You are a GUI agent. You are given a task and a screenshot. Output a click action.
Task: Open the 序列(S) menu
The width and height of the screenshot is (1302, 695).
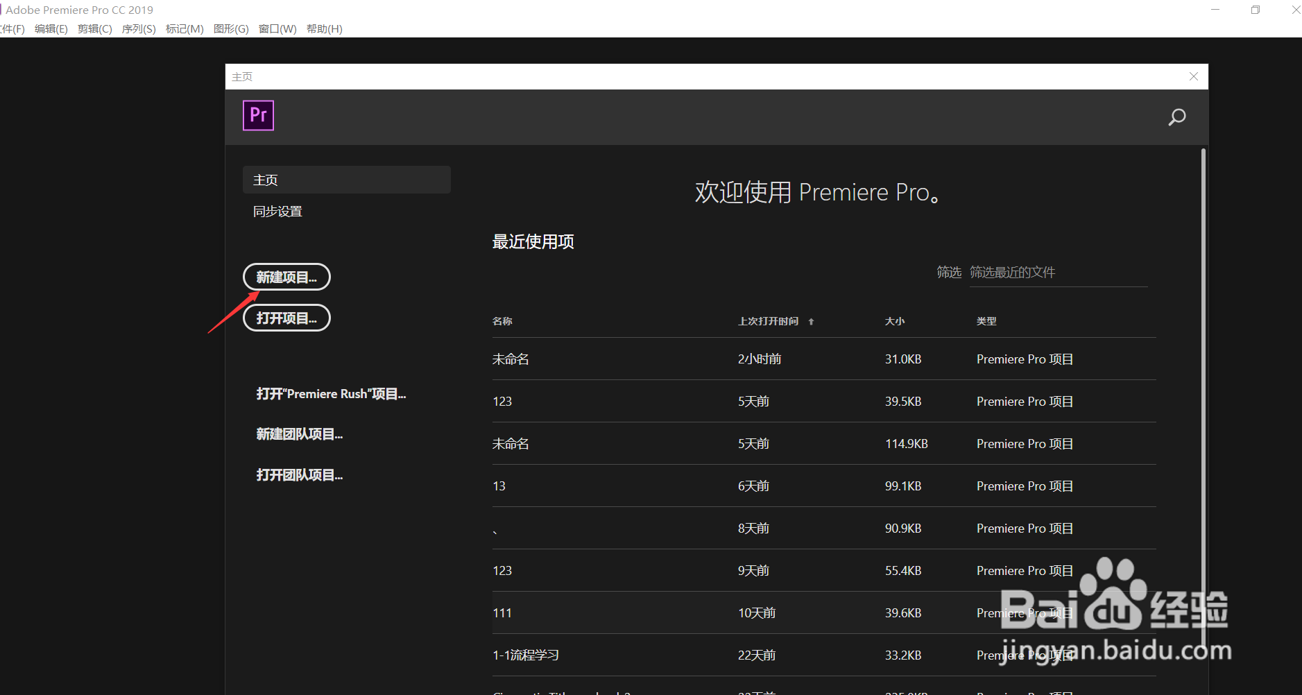pos(139,28)
